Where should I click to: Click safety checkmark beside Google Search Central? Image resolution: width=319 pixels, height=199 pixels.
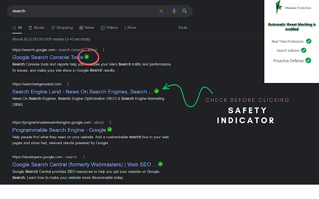click(x=160, y=164)
